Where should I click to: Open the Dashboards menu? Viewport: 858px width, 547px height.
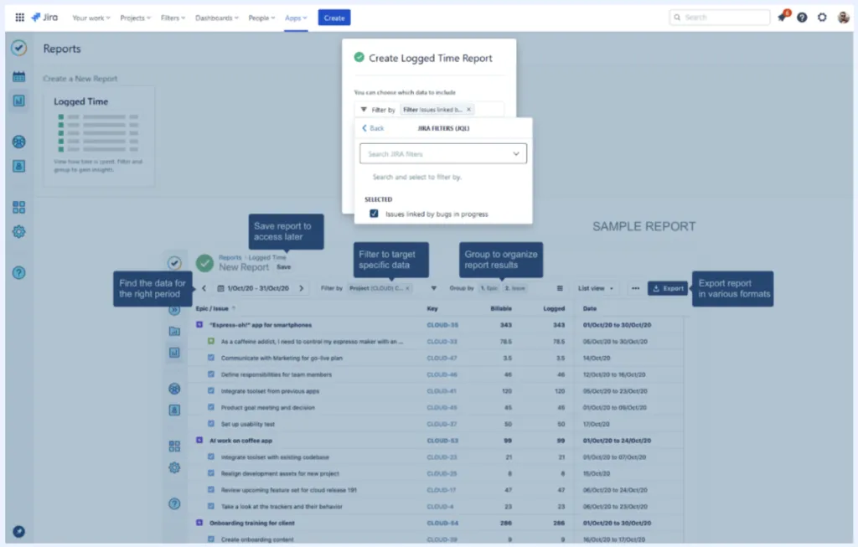(217, 18)
